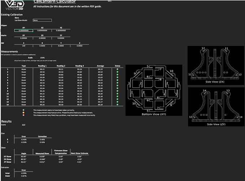Click the ZX Skew Measured Skew value -0.048°
Screen dimensions: 245x181
(42, 159)
